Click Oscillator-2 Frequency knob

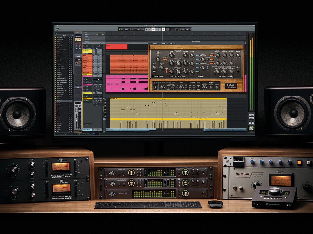pos(178,63)
